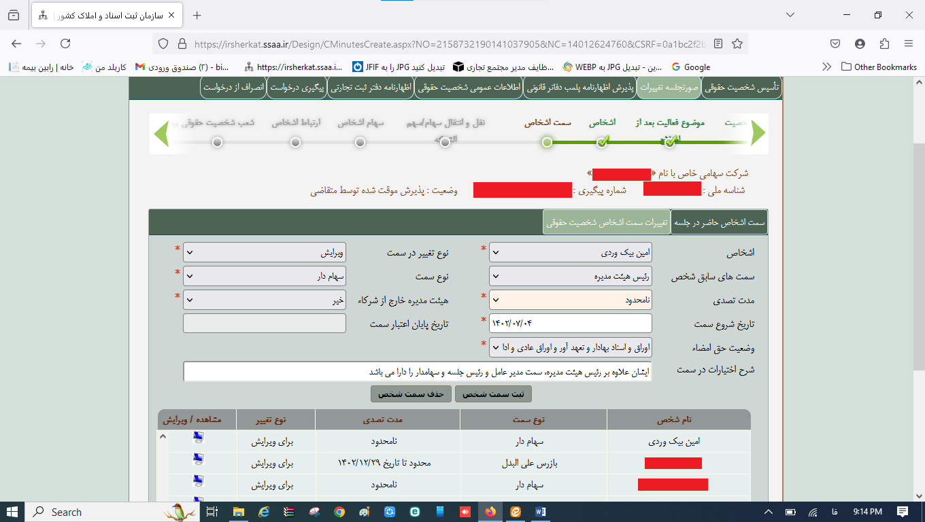The height and width of the screenshot is (522, 925).
Task: Open the notification center icon
Action: coord(903,512)
